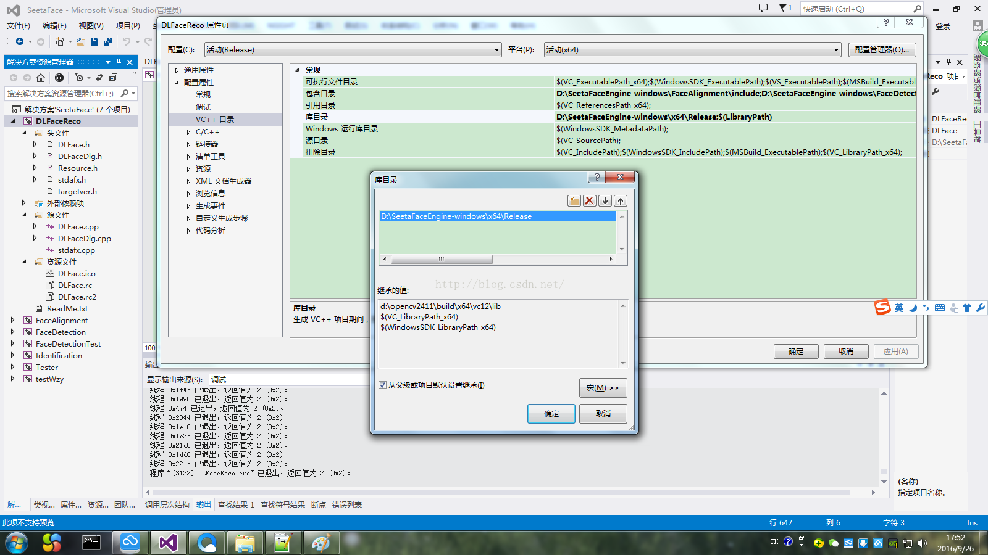Click the volume icon in system tray
This screenshot has width=988, height=555.
[923, 543]
